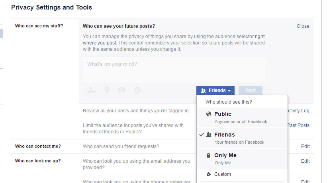The image size is (327, 183).
Task: Choose Friends audience option
Action: (242, 138)
